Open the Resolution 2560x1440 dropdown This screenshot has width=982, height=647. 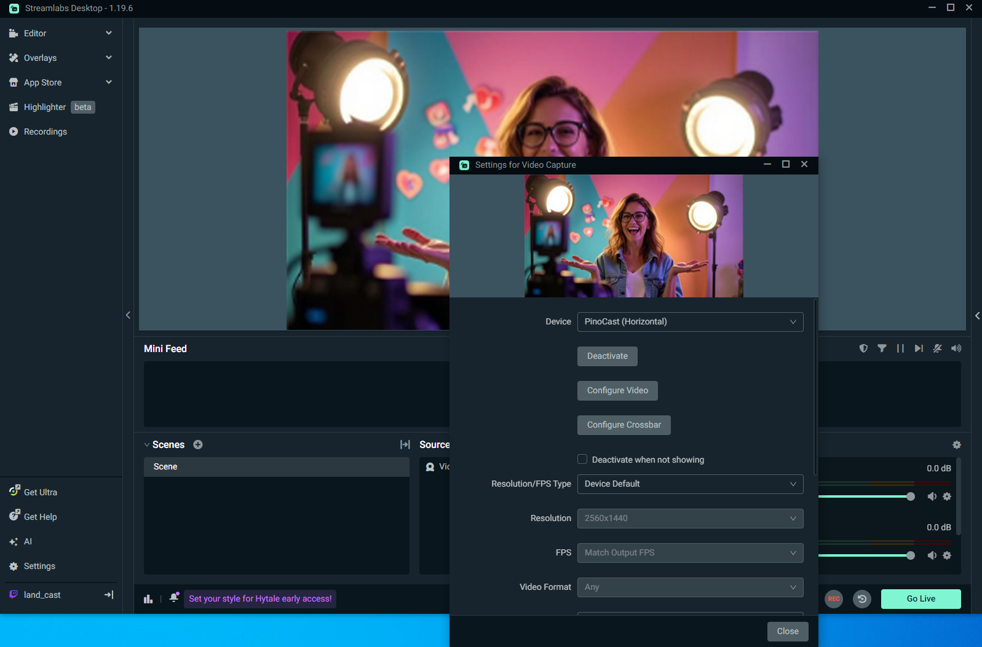click(x=690, y=519)
